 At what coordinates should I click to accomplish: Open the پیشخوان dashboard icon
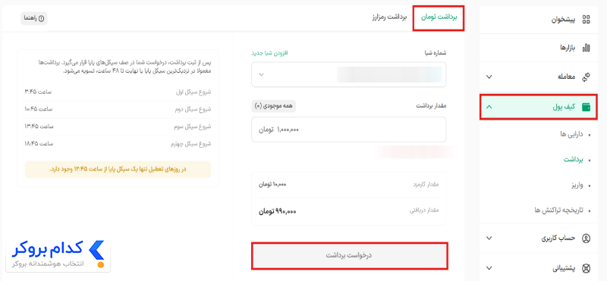pyautogui.click(x=586, y=20)
